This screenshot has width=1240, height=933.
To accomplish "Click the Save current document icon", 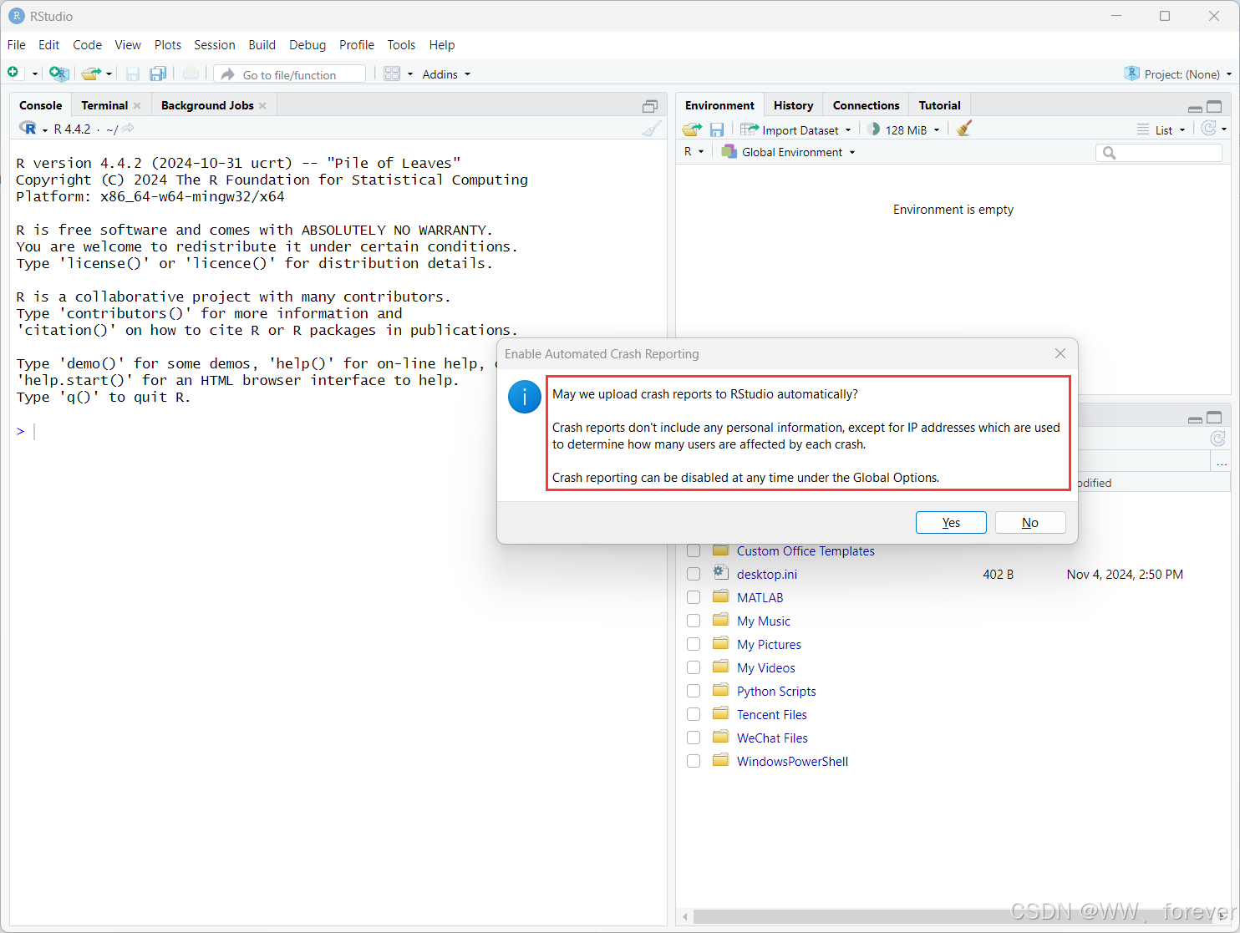I will (133, 74).
